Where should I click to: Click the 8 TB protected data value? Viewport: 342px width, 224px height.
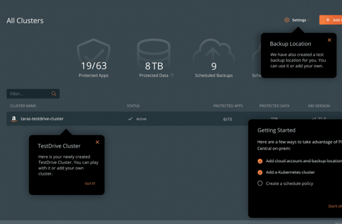click(154, 66)
